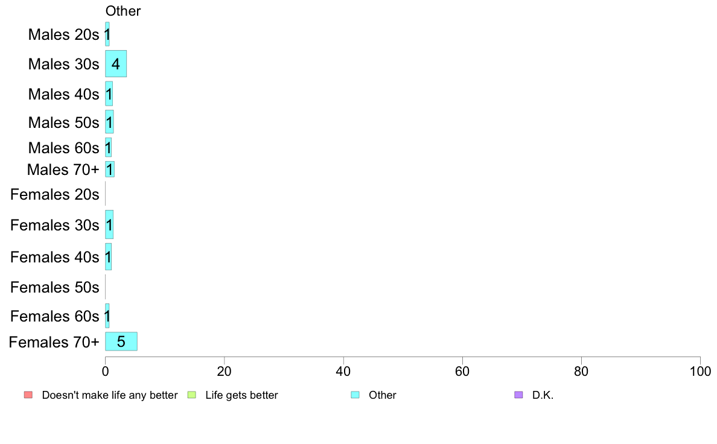Click the 100 tick label on x-axis
717x444 pixels.
[700, 371]
